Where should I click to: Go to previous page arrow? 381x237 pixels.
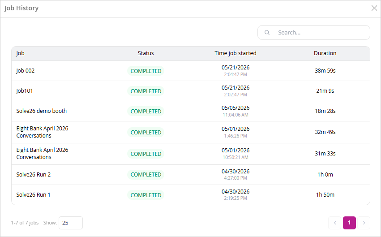point(335,223)
